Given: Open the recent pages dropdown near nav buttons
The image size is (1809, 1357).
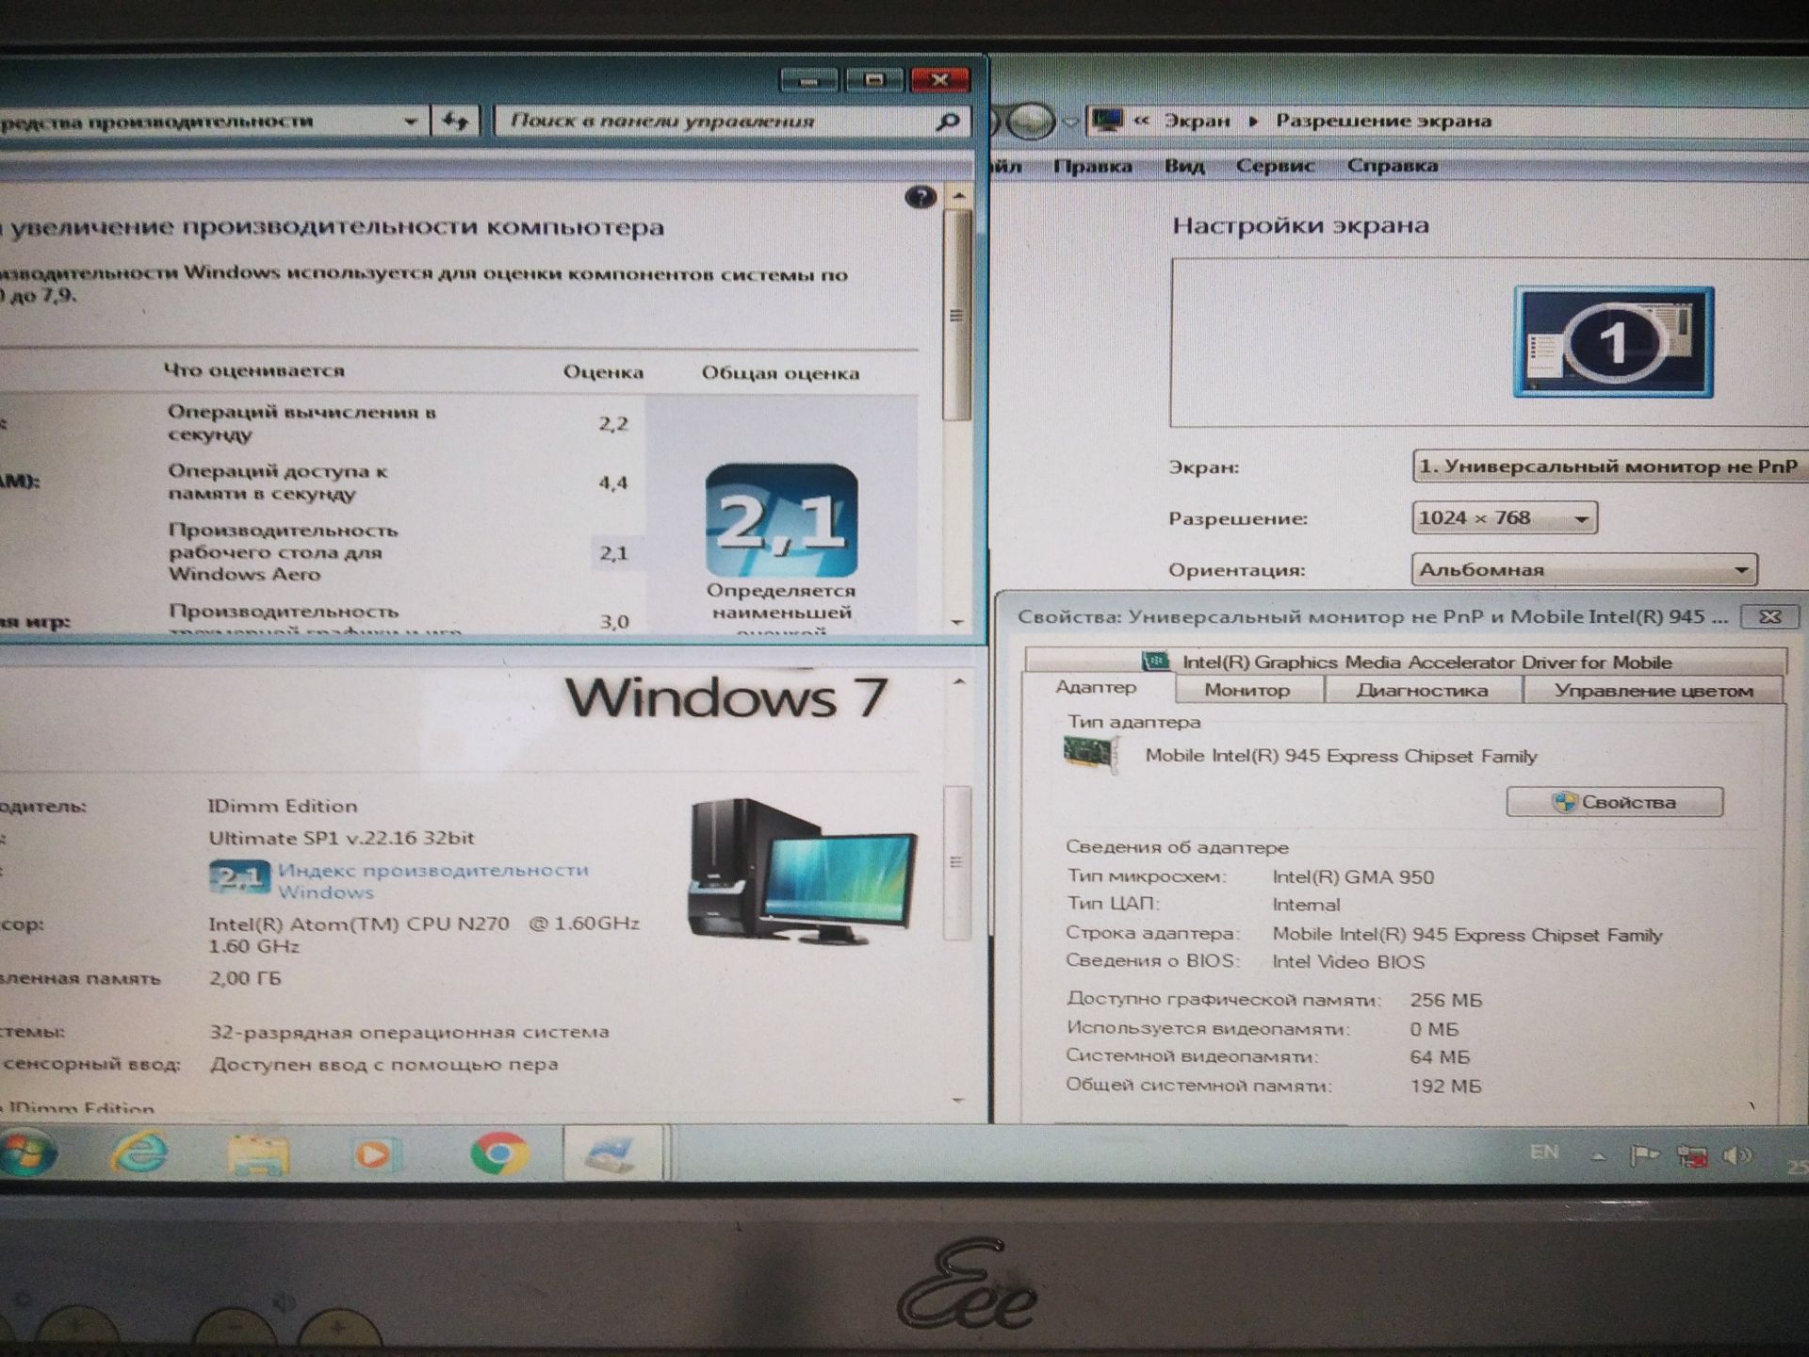Looking at the screenshot, I should click(1070, 122).
